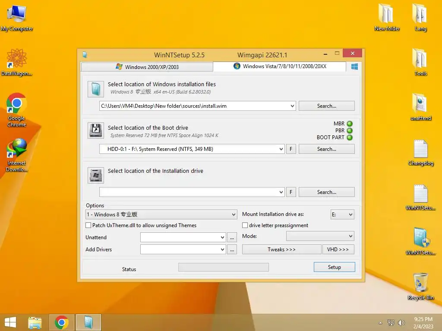The image size is (442, 331).
Task: Expand the install.wim path dropdown
Action: 292,106
